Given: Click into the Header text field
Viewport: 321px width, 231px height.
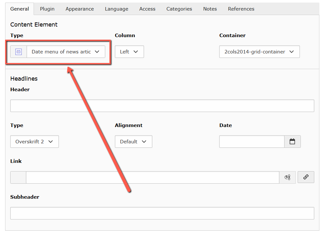Looking at the screenshot, I should coord(162,106).
